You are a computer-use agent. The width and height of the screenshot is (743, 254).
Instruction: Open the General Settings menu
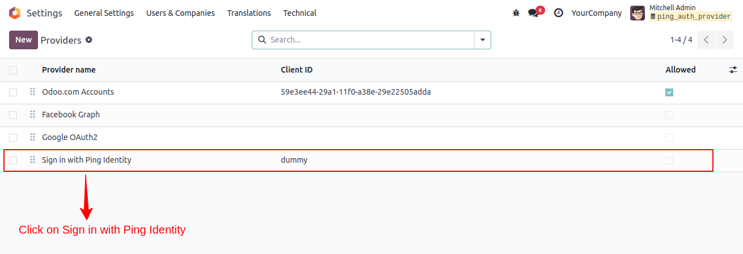click(104, 13)
